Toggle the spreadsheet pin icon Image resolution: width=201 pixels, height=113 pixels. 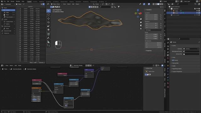(x=24, y=4)
